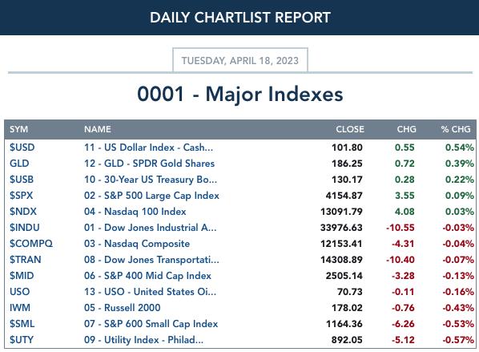Open the GLD symbol link
Viewport: 479px width, 352px height.
[19, 164]
